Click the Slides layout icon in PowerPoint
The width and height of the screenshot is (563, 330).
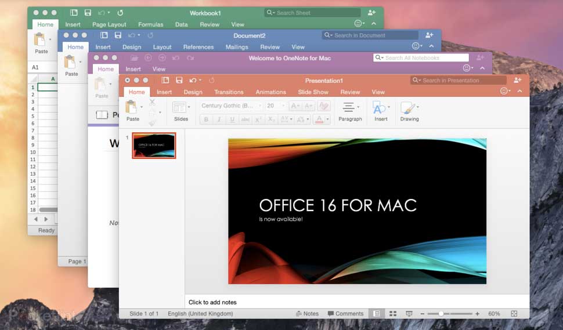click(179, 107)
